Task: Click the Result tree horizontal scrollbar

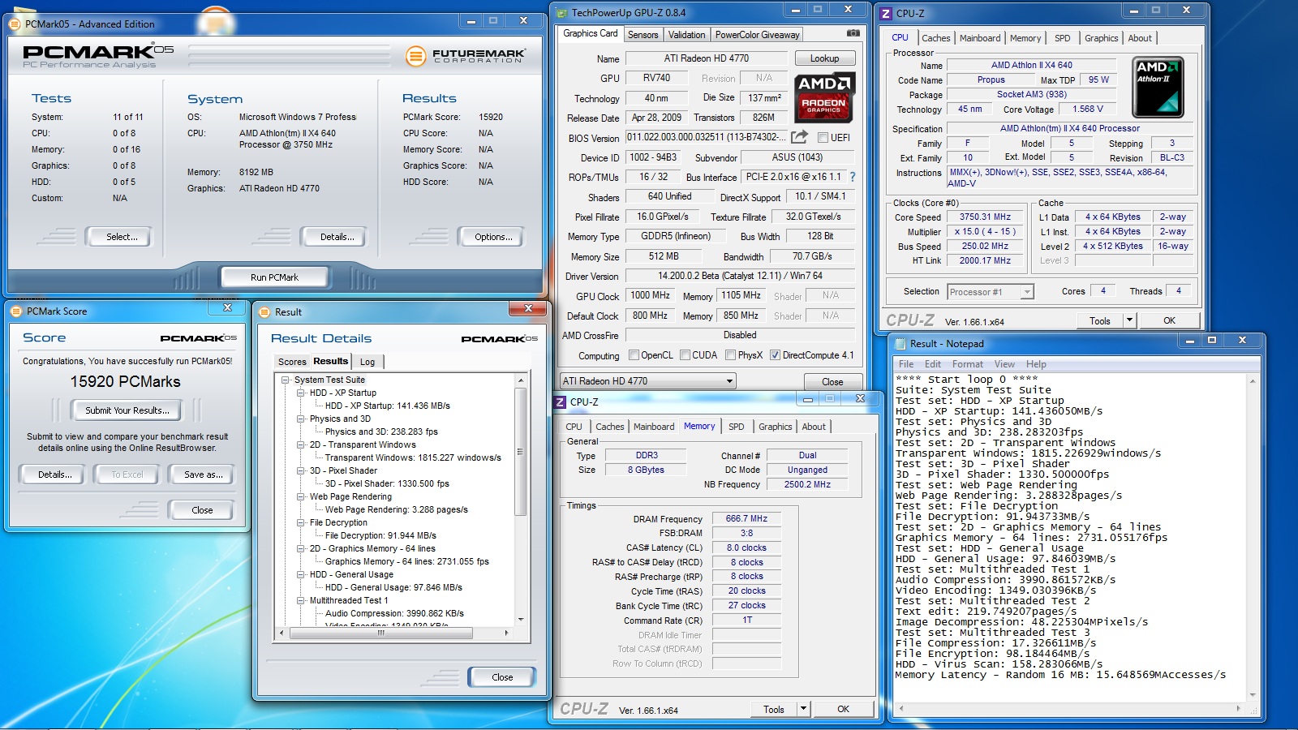Action: tap(395, 633)
